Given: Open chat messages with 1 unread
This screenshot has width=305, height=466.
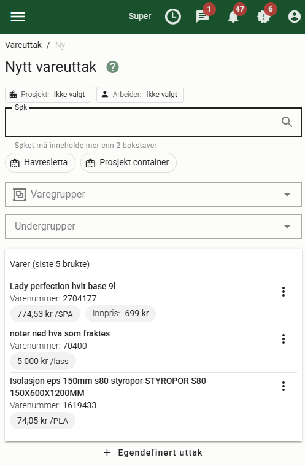Looking at the screenshot, I should pyautogui.click(x=203, y=17).
